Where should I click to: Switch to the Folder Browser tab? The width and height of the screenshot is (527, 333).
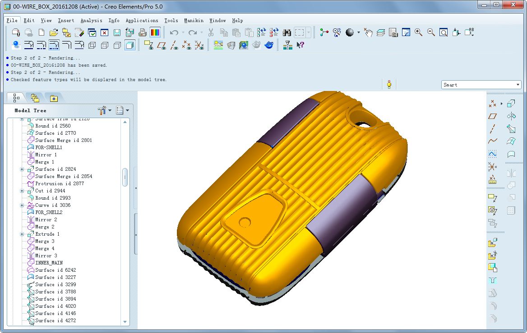[35, 98]
